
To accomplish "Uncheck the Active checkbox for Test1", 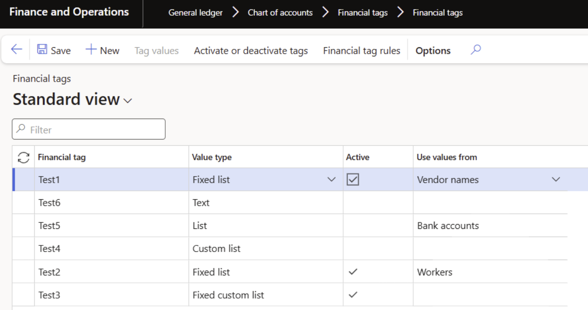I will (x=353, y=180).
